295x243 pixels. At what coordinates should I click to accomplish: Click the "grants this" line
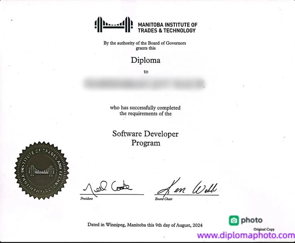(146, 48)
